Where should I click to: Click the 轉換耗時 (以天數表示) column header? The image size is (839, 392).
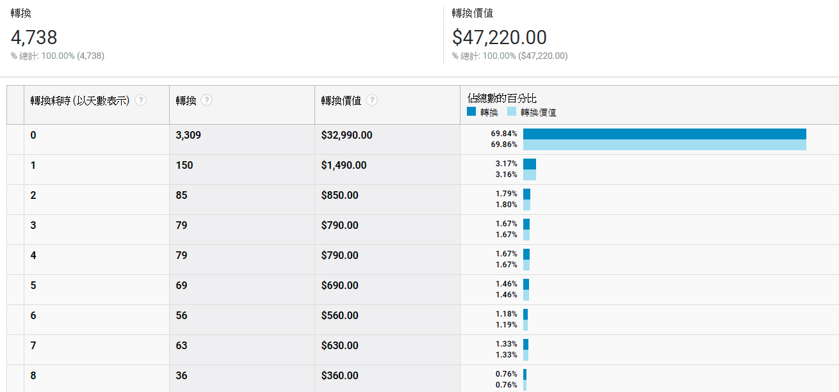[x=81, y=100]
